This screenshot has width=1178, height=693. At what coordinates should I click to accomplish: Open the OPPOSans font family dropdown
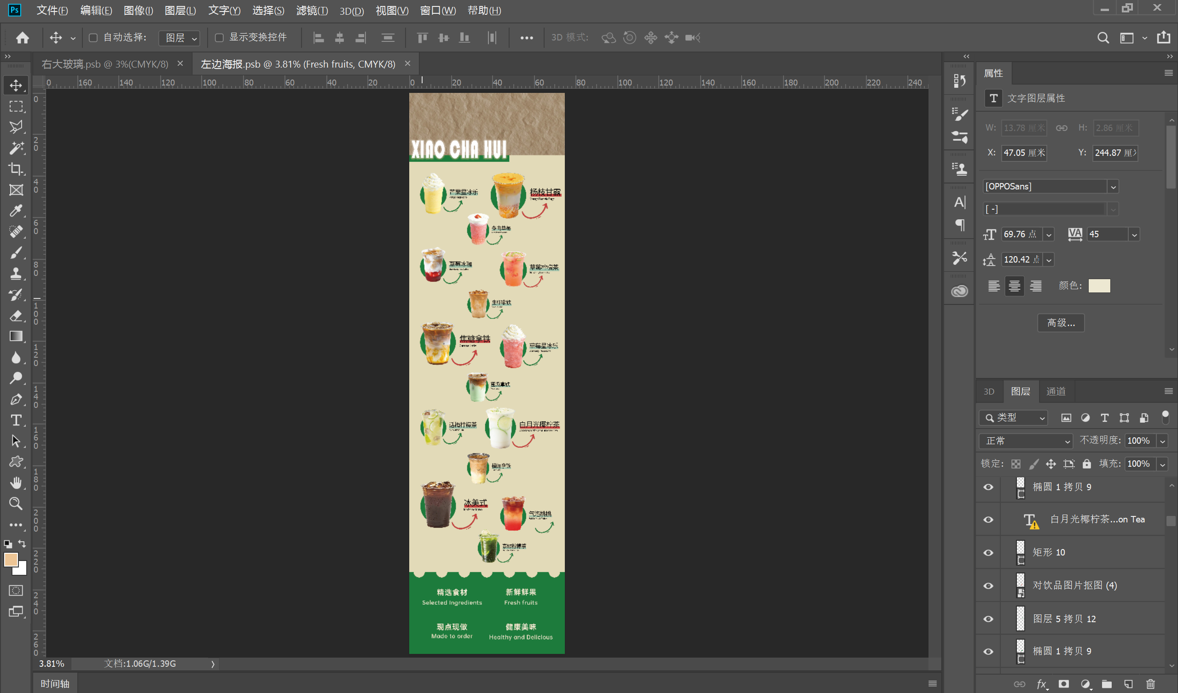[1113, 187]
